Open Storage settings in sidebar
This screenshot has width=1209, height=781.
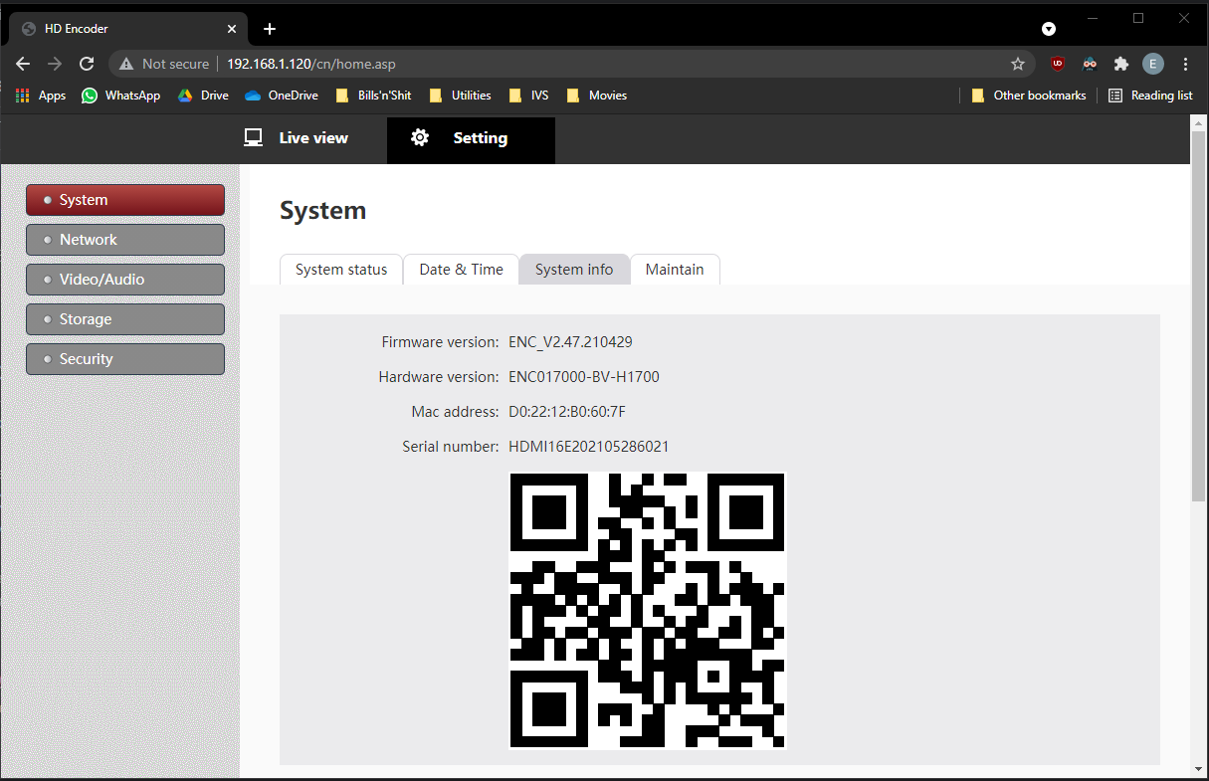point(125,319)
